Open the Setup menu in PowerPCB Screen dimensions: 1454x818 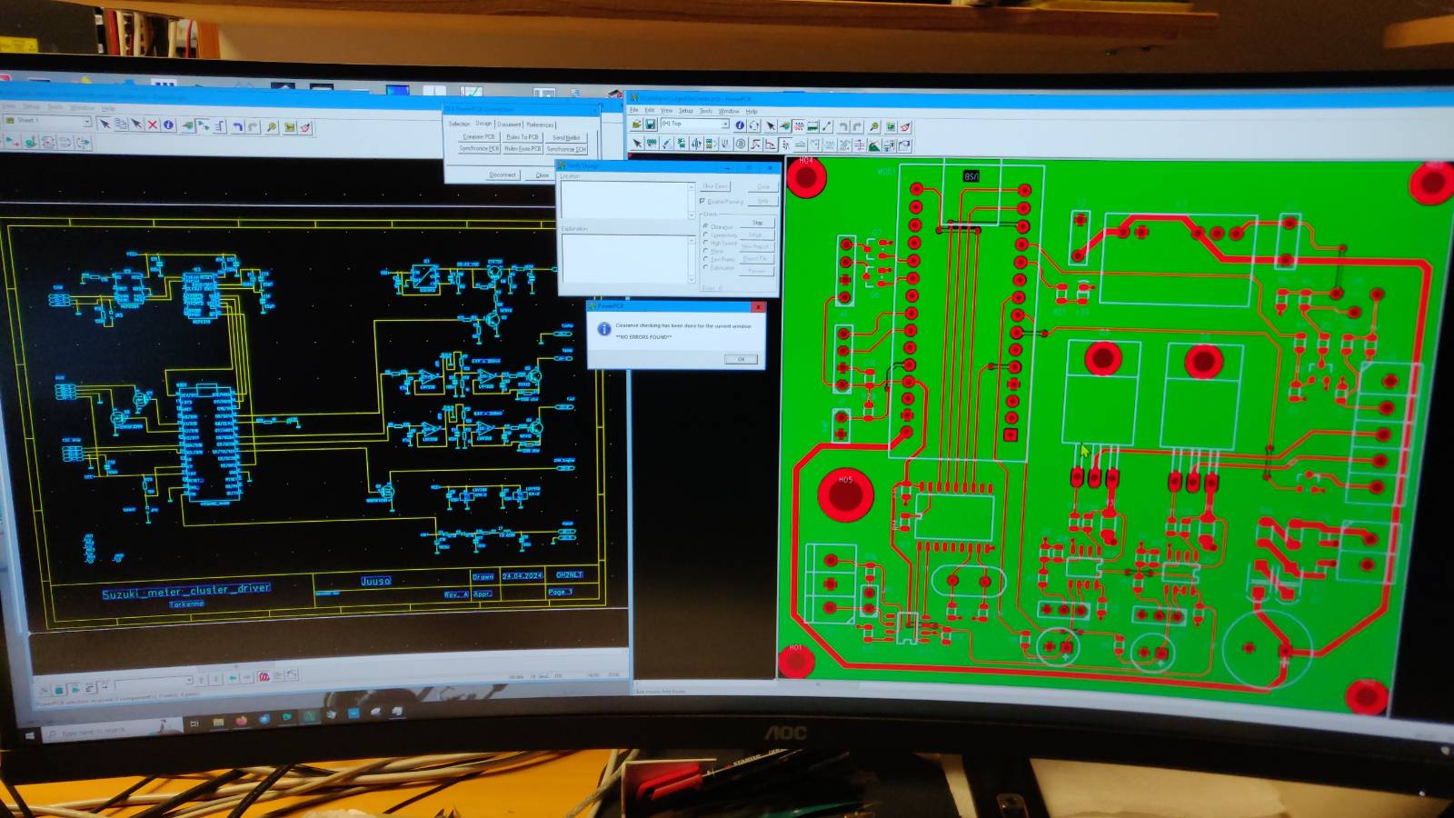coord(685,111)
